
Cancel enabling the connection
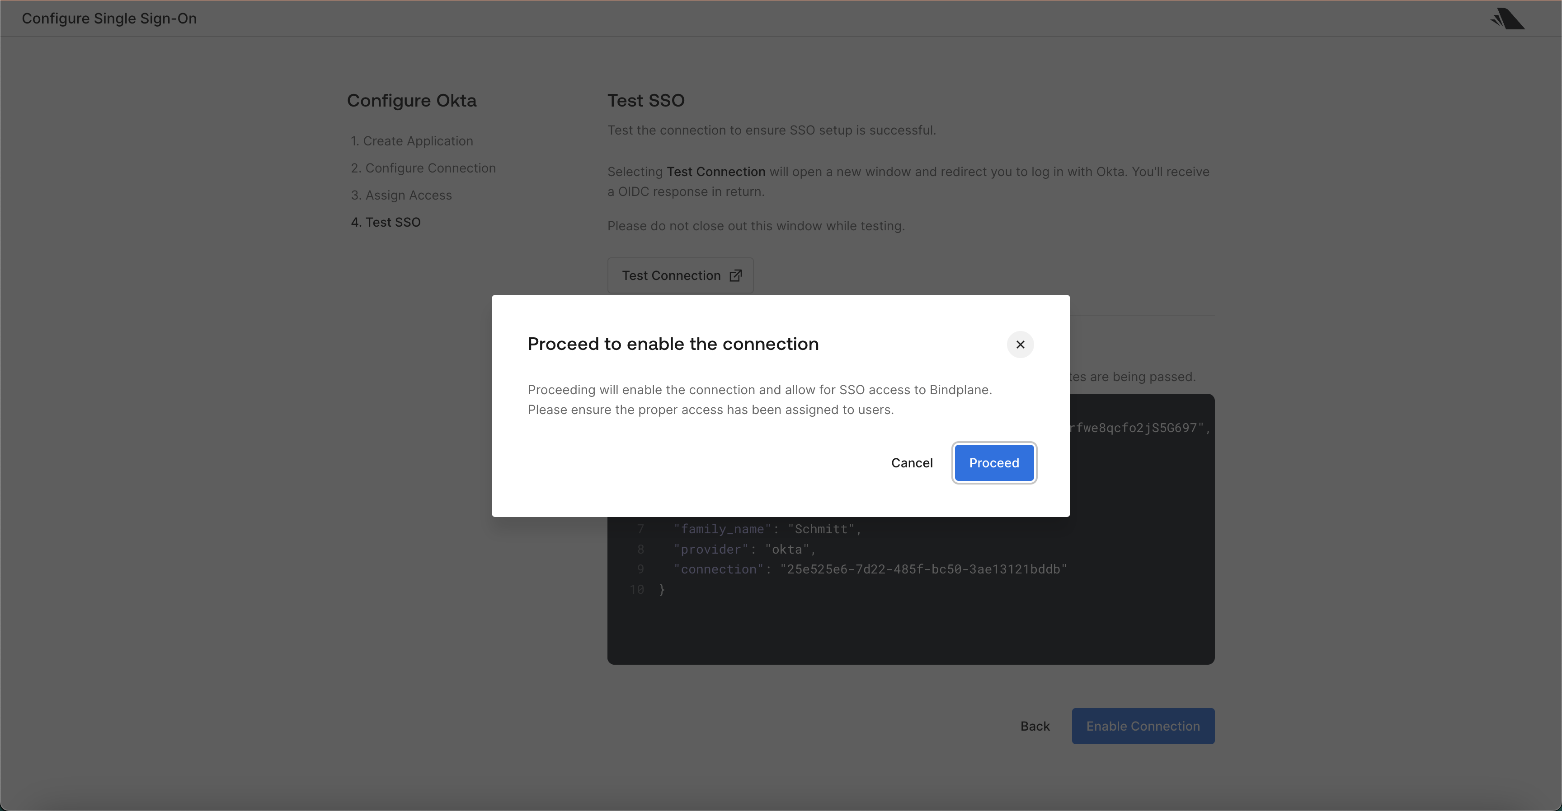[911, 462]
